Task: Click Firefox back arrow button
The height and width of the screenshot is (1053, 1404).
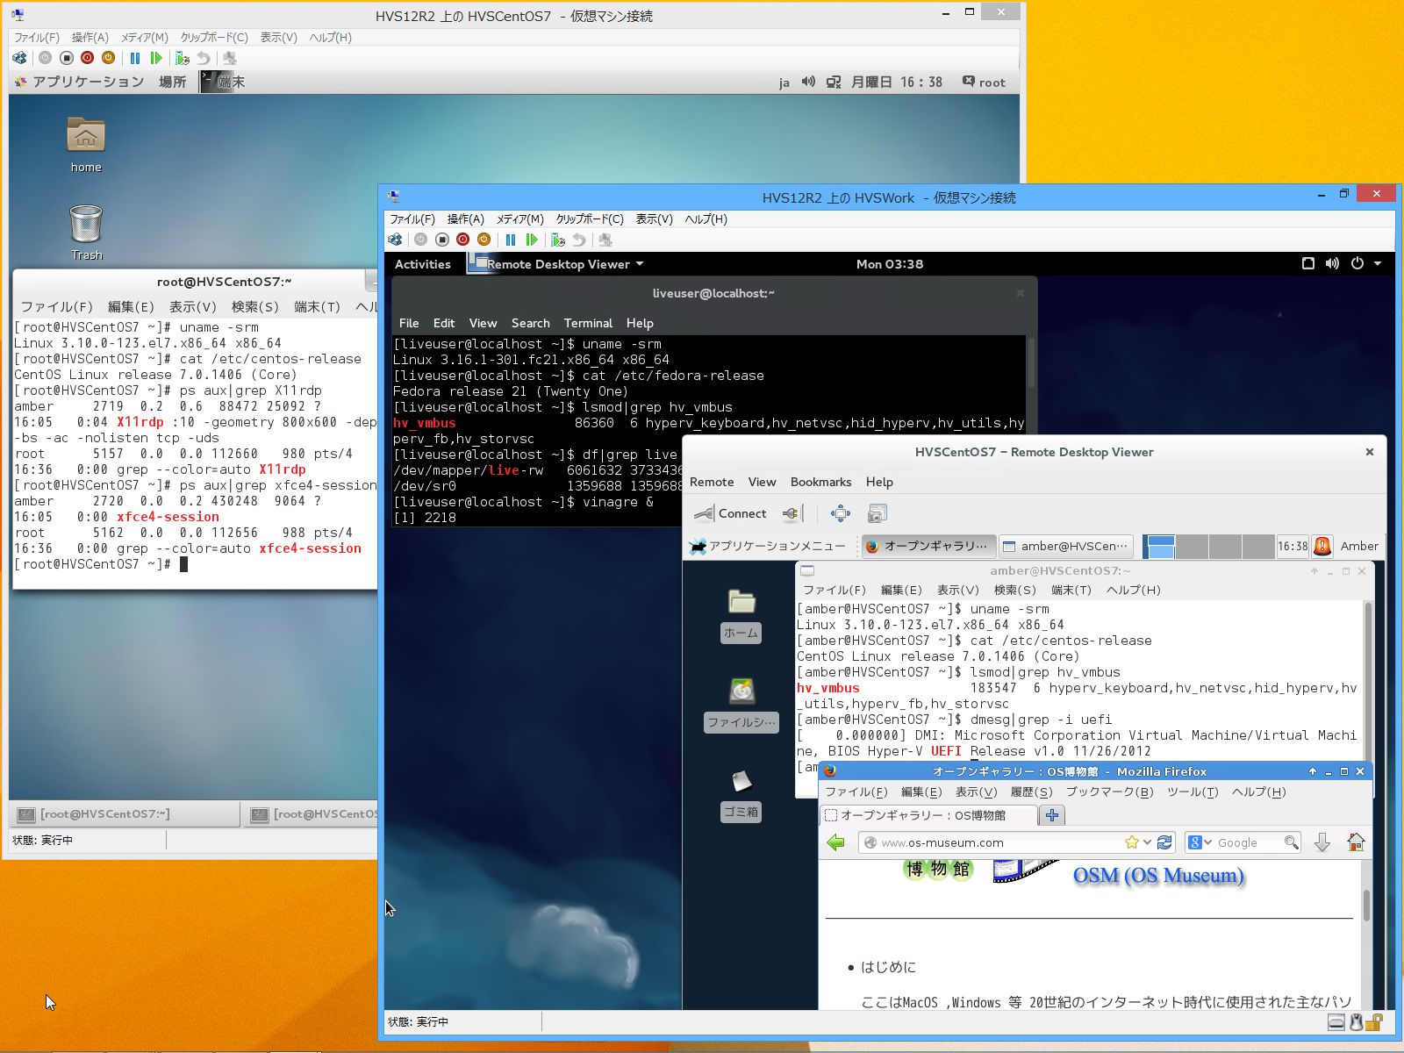Action: [836, 842]
